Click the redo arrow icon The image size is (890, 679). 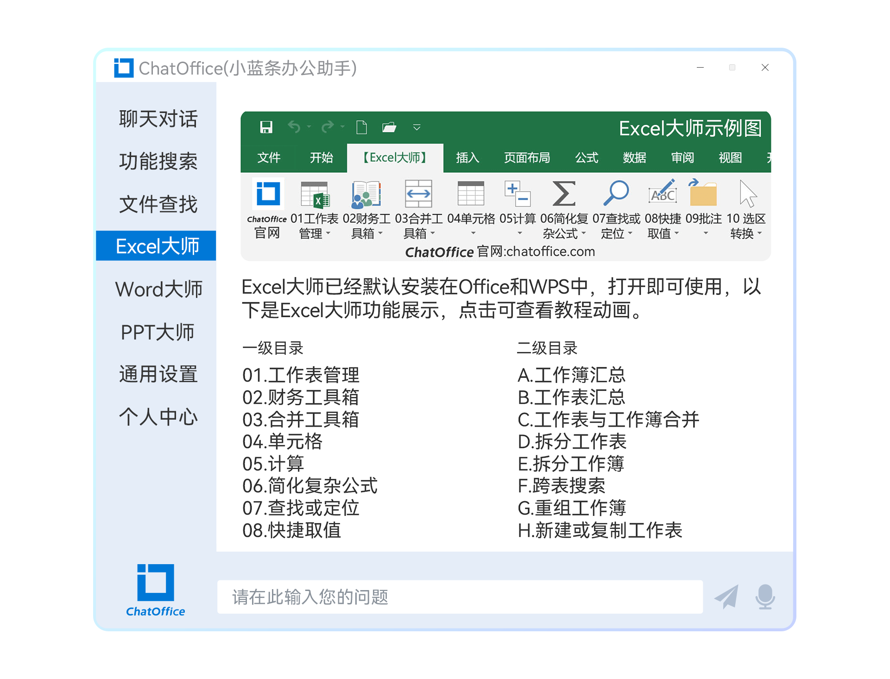click(328, 126)
